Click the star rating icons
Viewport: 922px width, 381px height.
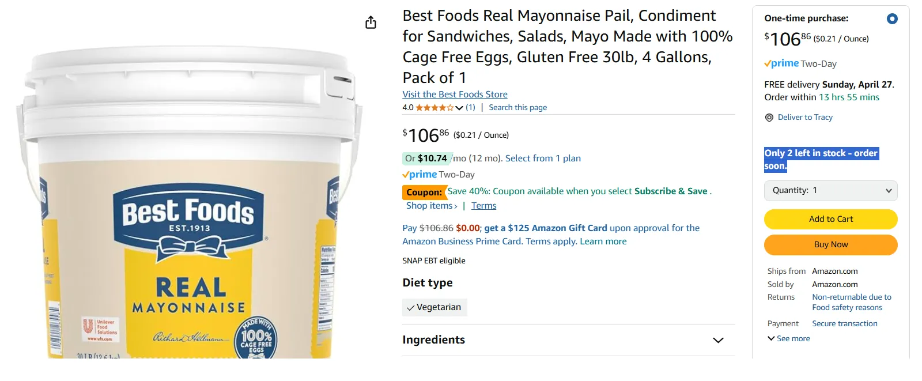pyautogui.click(x=434, y=108)
